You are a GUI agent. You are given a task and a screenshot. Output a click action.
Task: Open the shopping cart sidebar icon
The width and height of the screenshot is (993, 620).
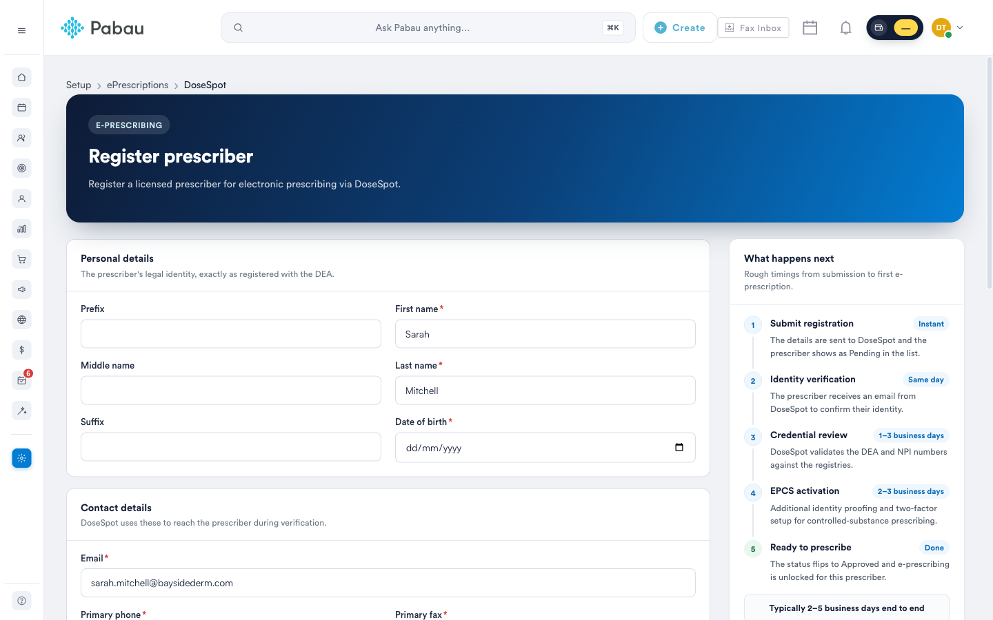(21, 259)
